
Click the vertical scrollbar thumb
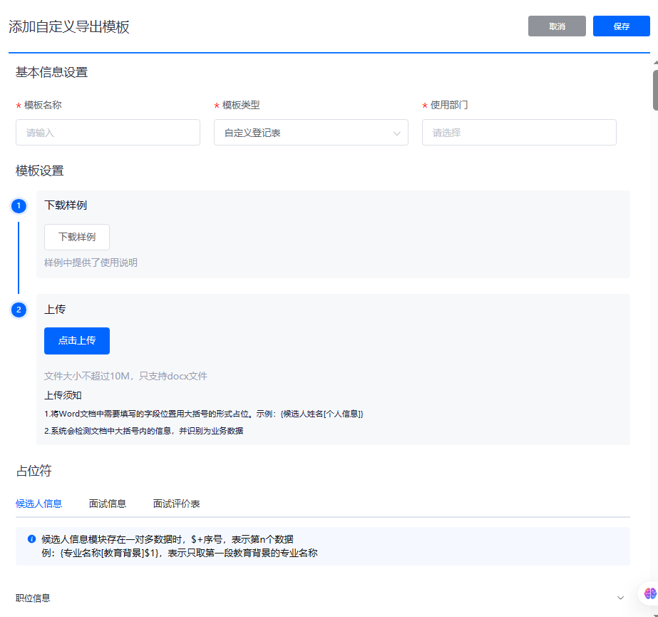click(x=655, y=91)
